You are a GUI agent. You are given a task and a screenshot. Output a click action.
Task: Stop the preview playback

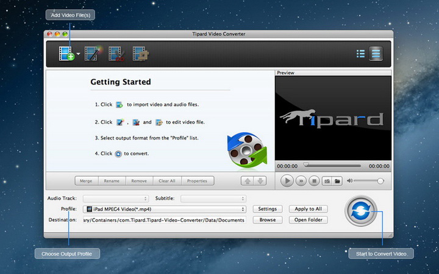pos(314,181)
